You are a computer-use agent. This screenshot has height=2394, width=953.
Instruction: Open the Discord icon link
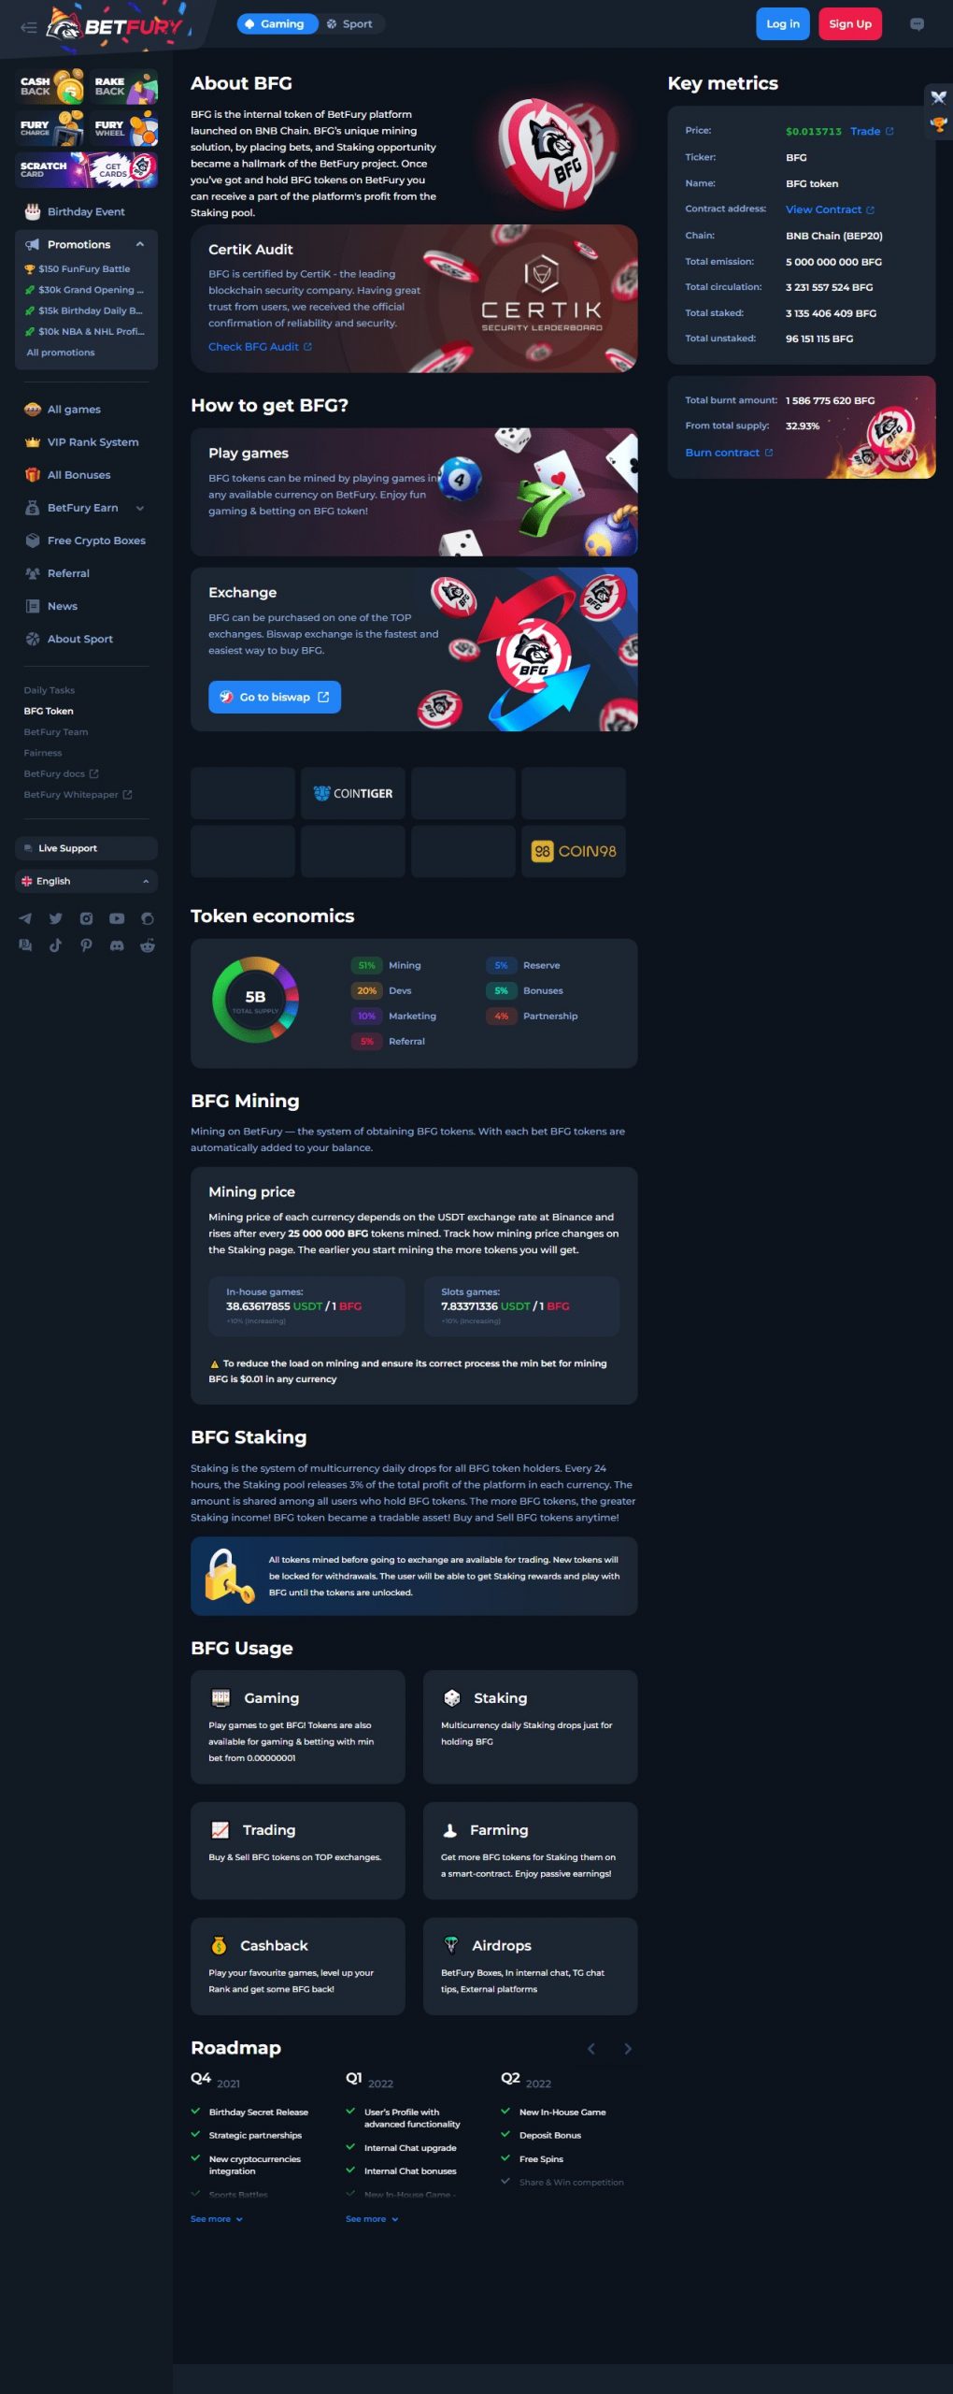117,945
